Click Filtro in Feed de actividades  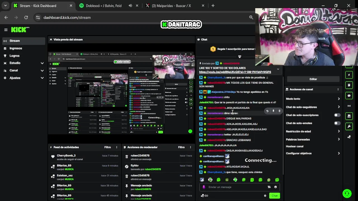coord(107,147)
